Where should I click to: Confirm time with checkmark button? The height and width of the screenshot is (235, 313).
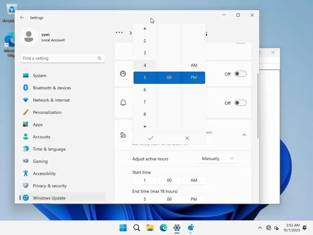pos(151,138)
